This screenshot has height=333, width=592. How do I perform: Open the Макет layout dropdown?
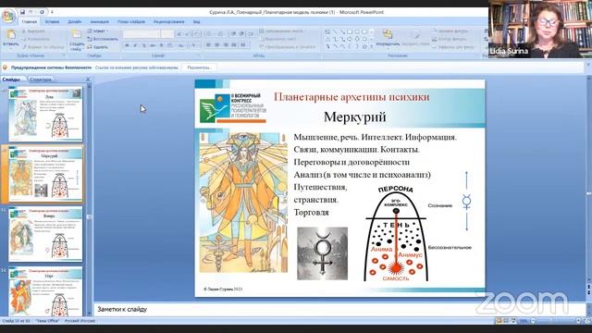click(x=98, y=31)
